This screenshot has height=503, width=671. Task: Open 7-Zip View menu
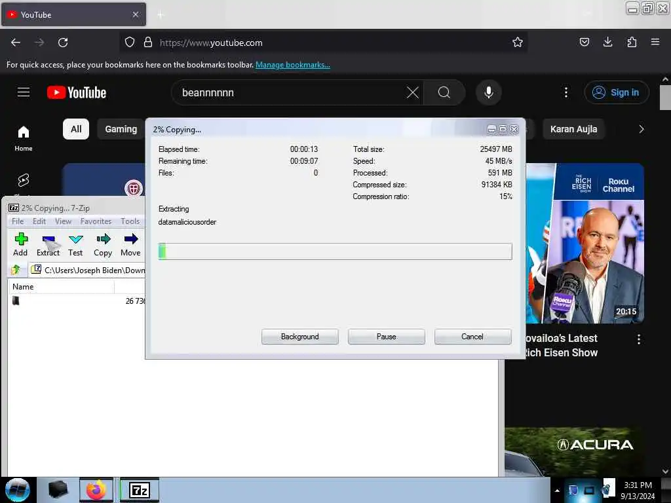(63, 221)
